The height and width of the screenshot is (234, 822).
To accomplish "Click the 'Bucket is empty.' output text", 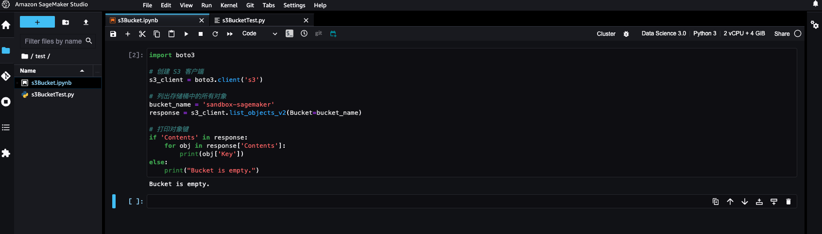I will point(179,184).
